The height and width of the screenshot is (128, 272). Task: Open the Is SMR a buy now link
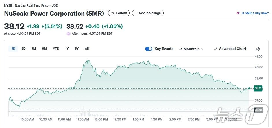click(x=255, y=13)
